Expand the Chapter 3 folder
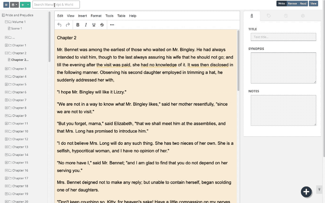 click(6, 69)
